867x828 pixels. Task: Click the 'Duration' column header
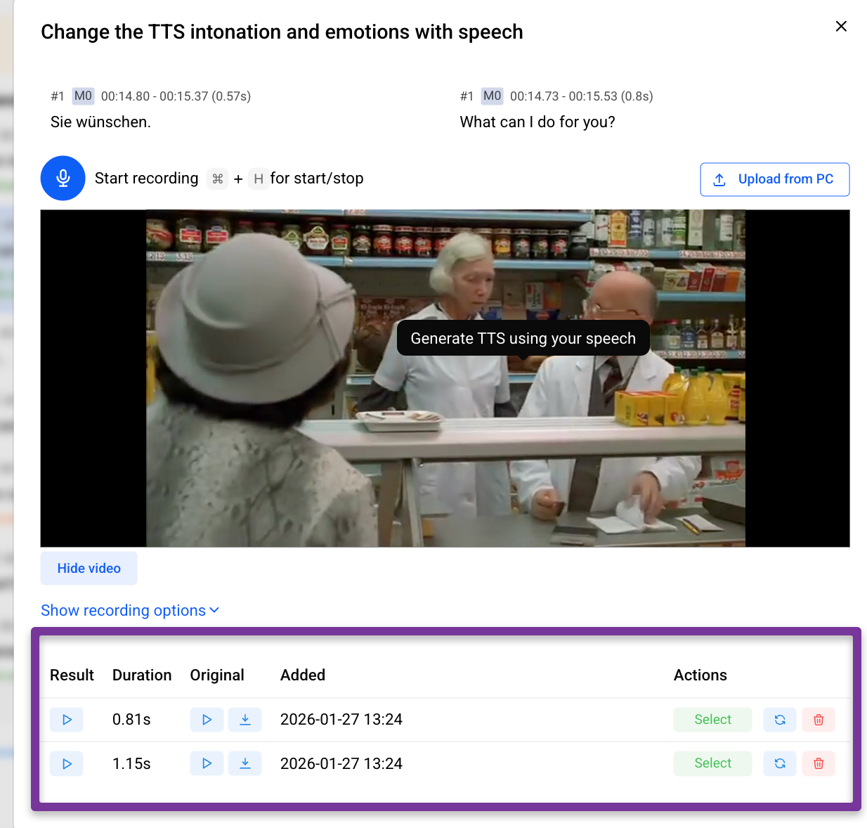142,675
